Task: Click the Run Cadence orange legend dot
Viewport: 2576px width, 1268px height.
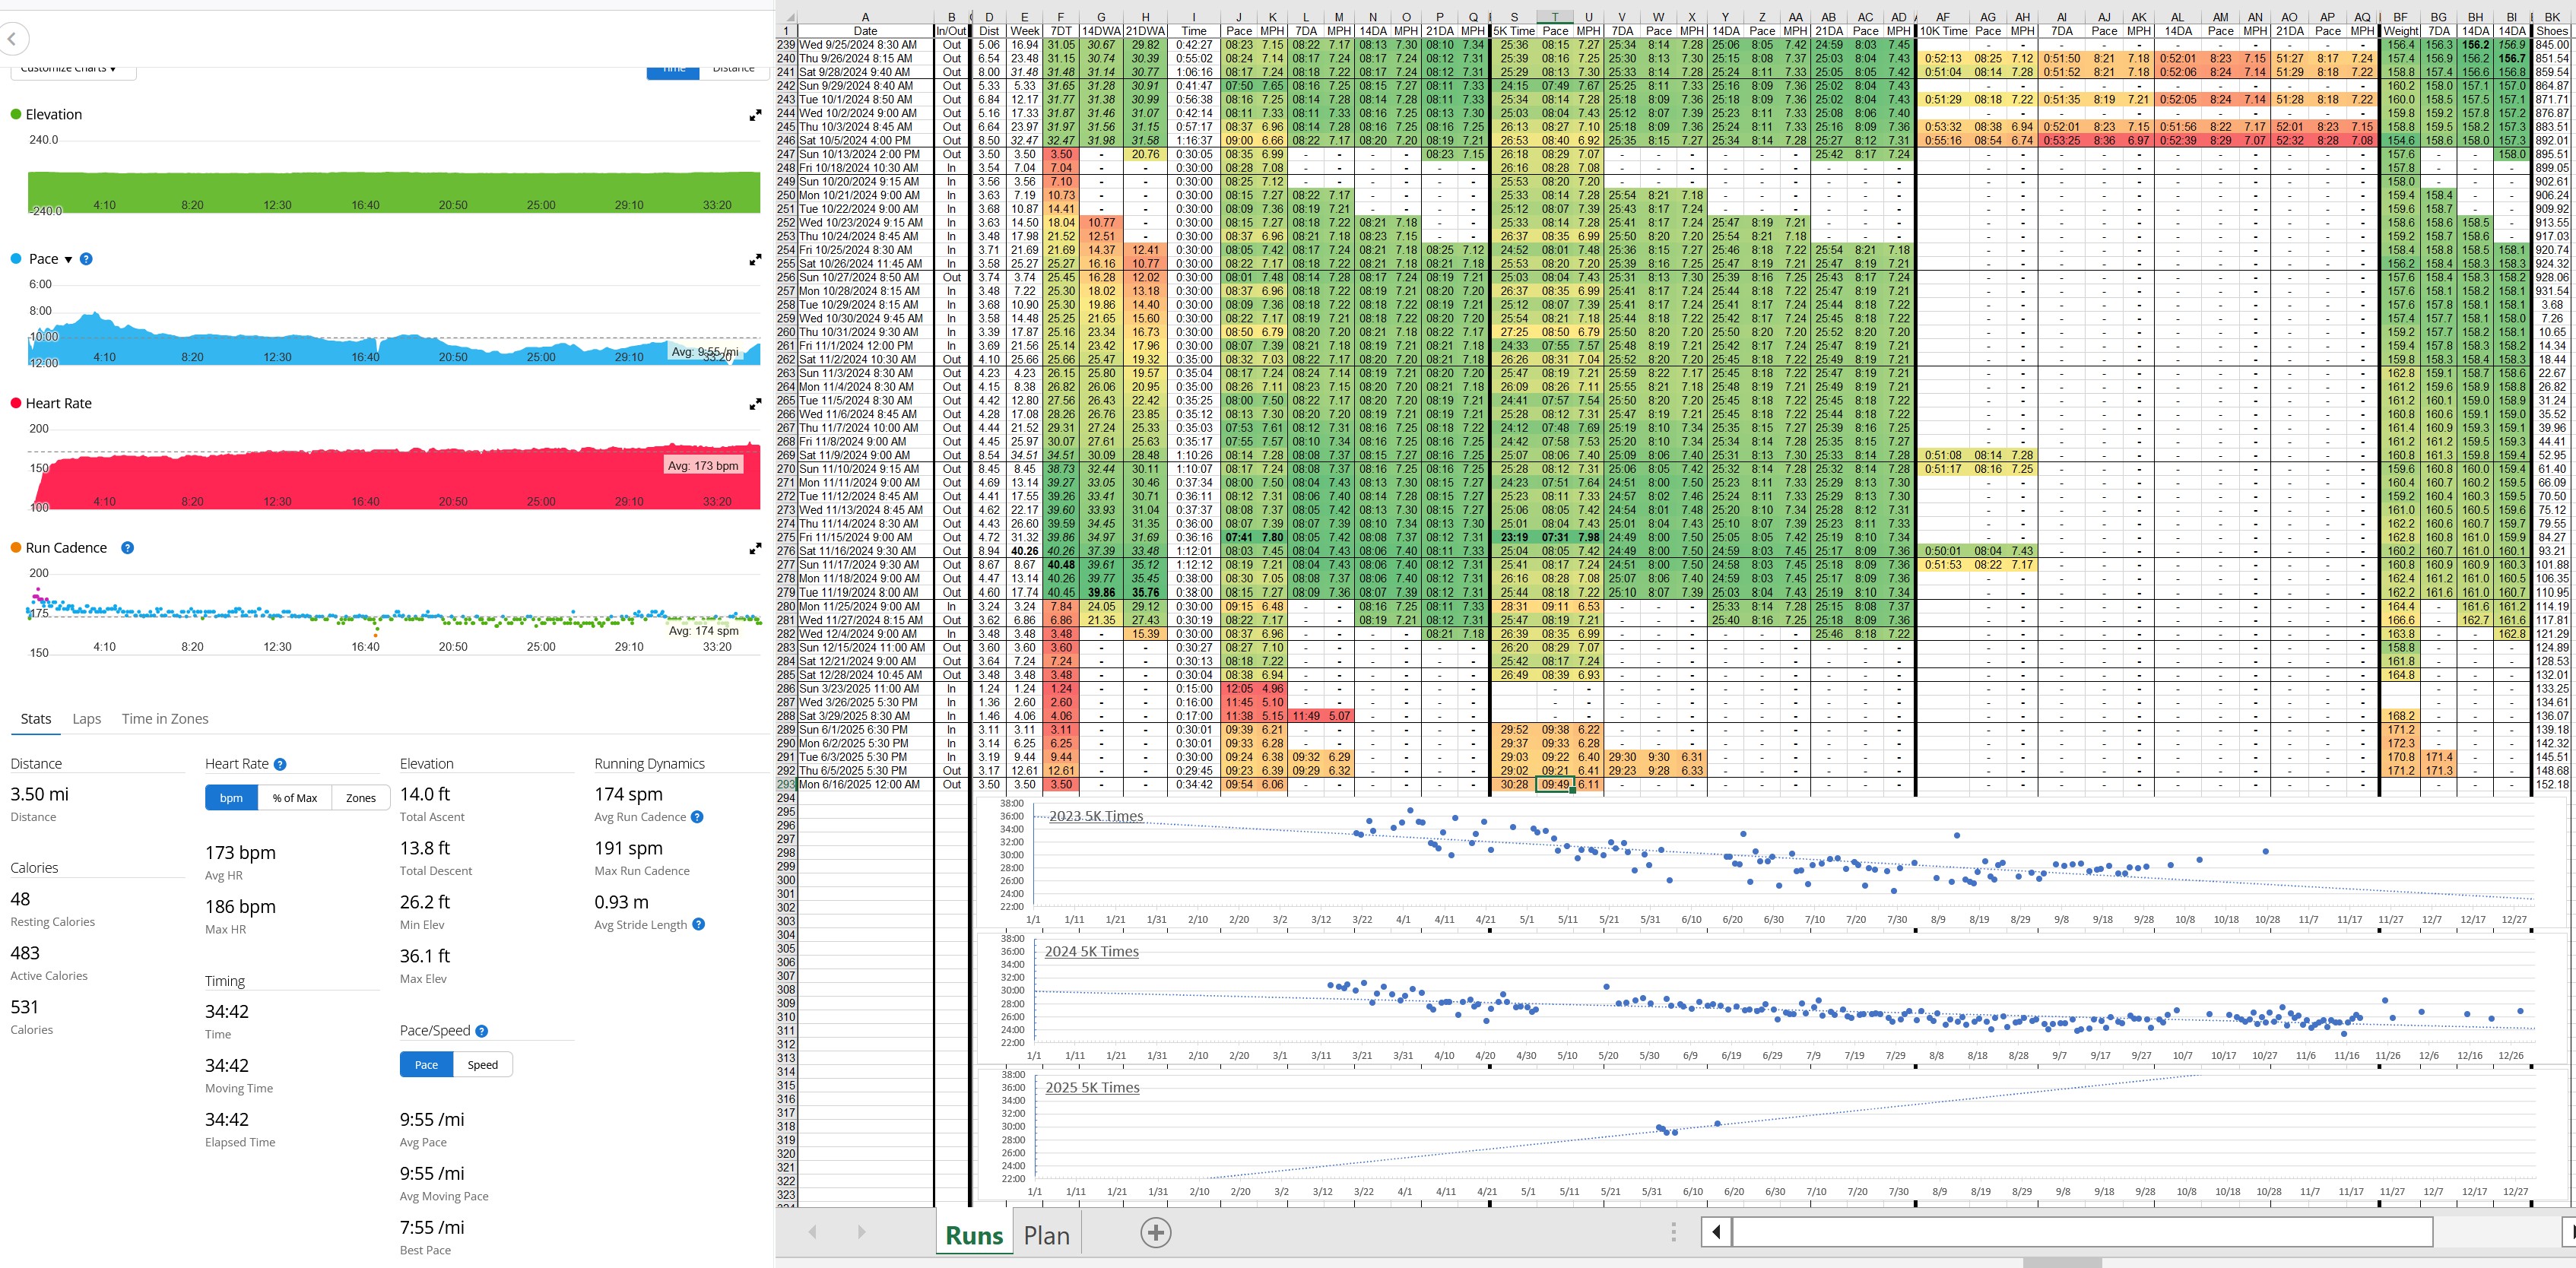Action: pos(16,548)
